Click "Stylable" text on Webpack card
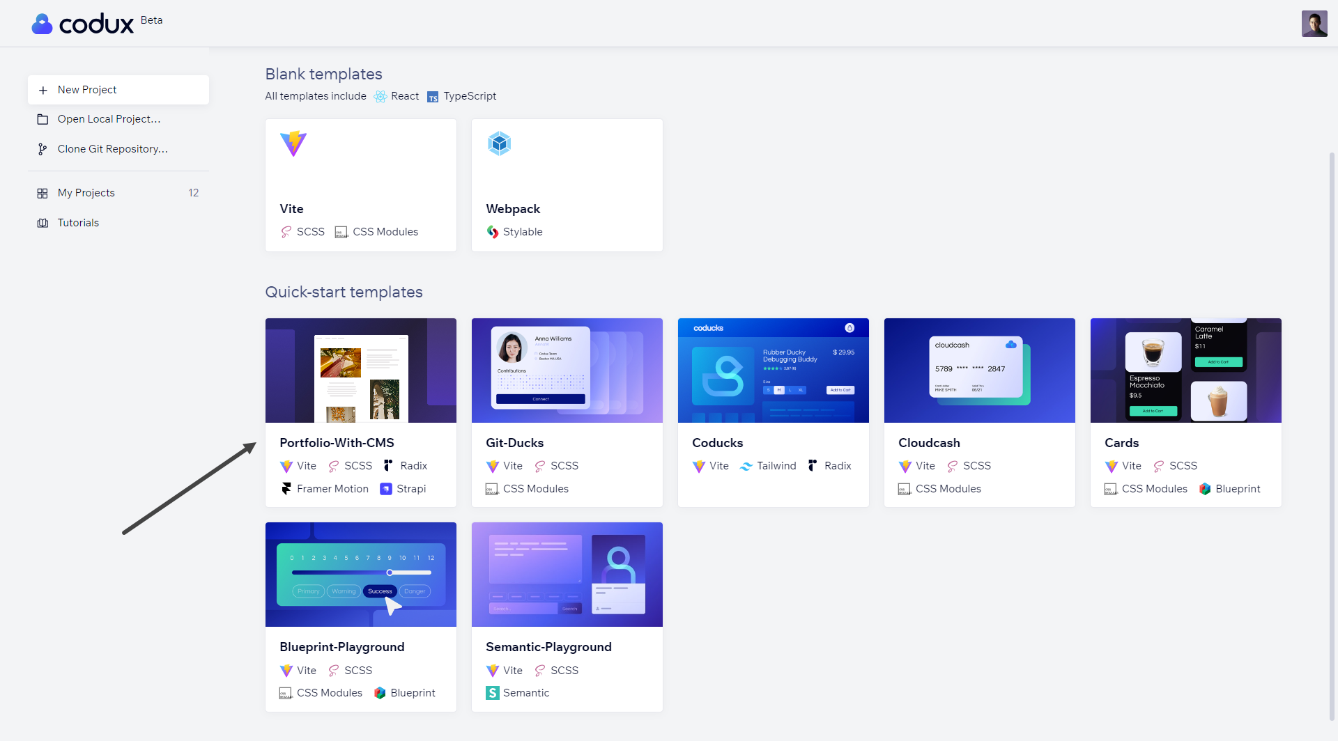Image resolution: width=1338 pixels, height=741 pixels. [523, 232]
